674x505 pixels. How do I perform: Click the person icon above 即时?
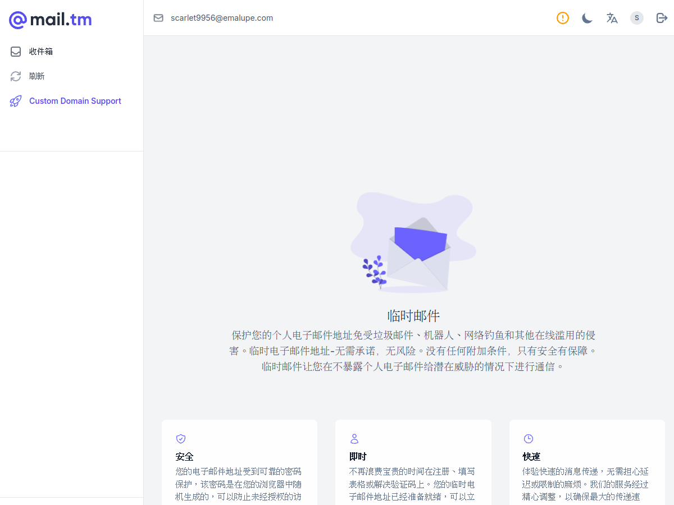click(354, 439)
